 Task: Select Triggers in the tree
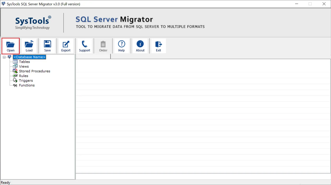26,80
